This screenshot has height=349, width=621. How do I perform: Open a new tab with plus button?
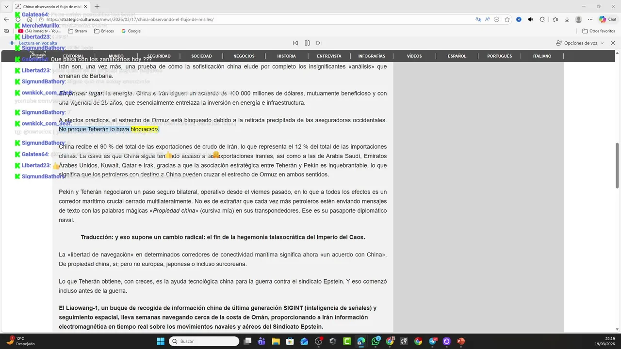pos(97,6)
